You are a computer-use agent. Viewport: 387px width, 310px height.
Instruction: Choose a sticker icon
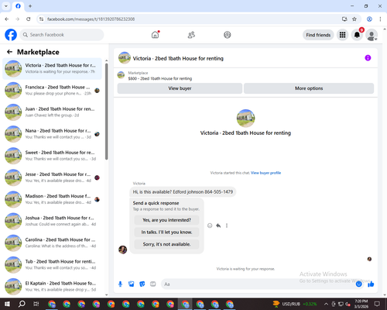coord(142,284)
